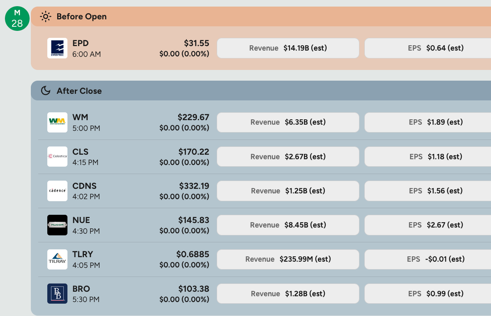491x316 pixels.
Task: Click CDNS EPS $1.56 estimate box
Action: pos(428,191)
